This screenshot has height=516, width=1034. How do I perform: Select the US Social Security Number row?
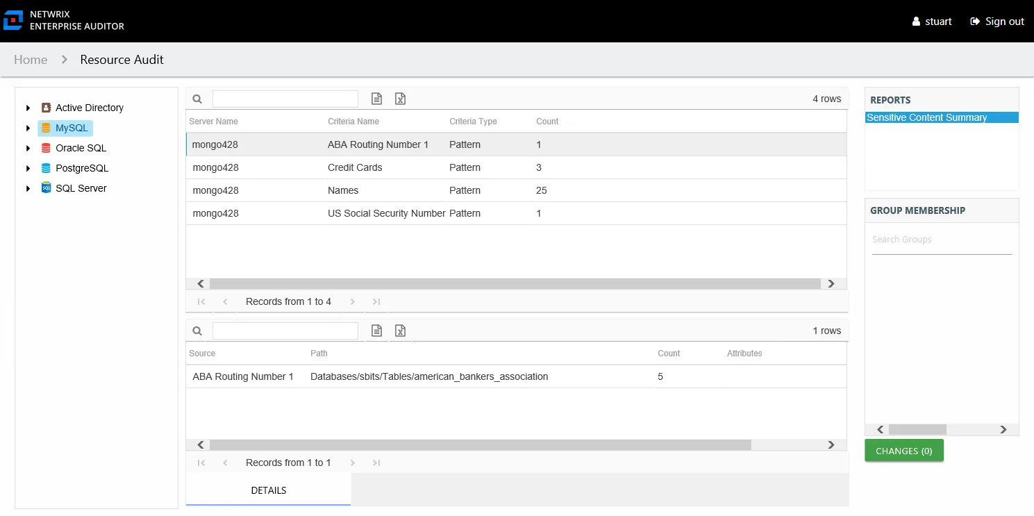coord(516,213)
